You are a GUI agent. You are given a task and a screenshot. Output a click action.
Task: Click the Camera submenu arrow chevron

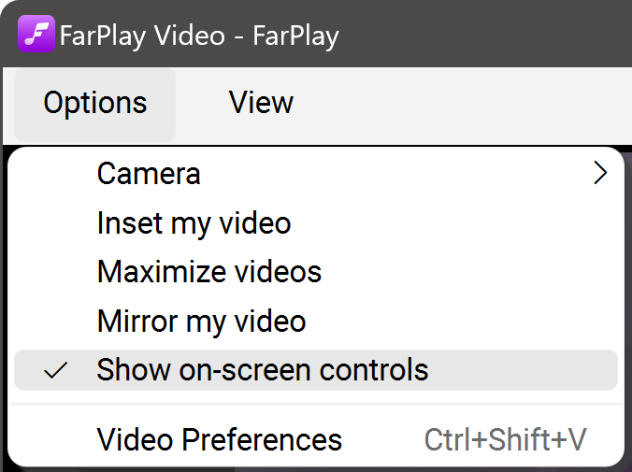(600, 173)
